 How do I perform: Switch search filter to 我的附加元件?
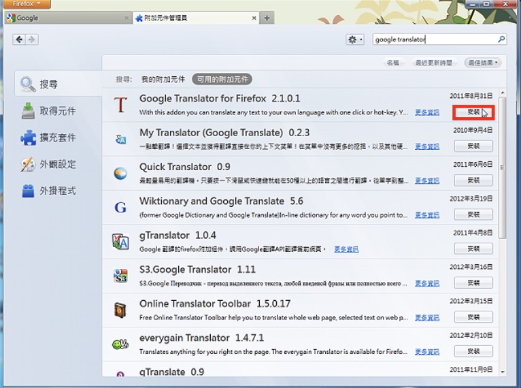163,80
